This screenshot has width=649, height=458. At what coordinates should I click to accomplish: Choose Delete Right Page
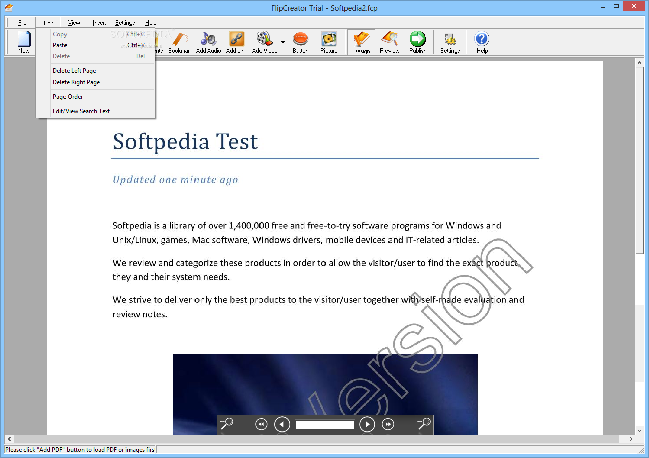(x=95, y=82)
